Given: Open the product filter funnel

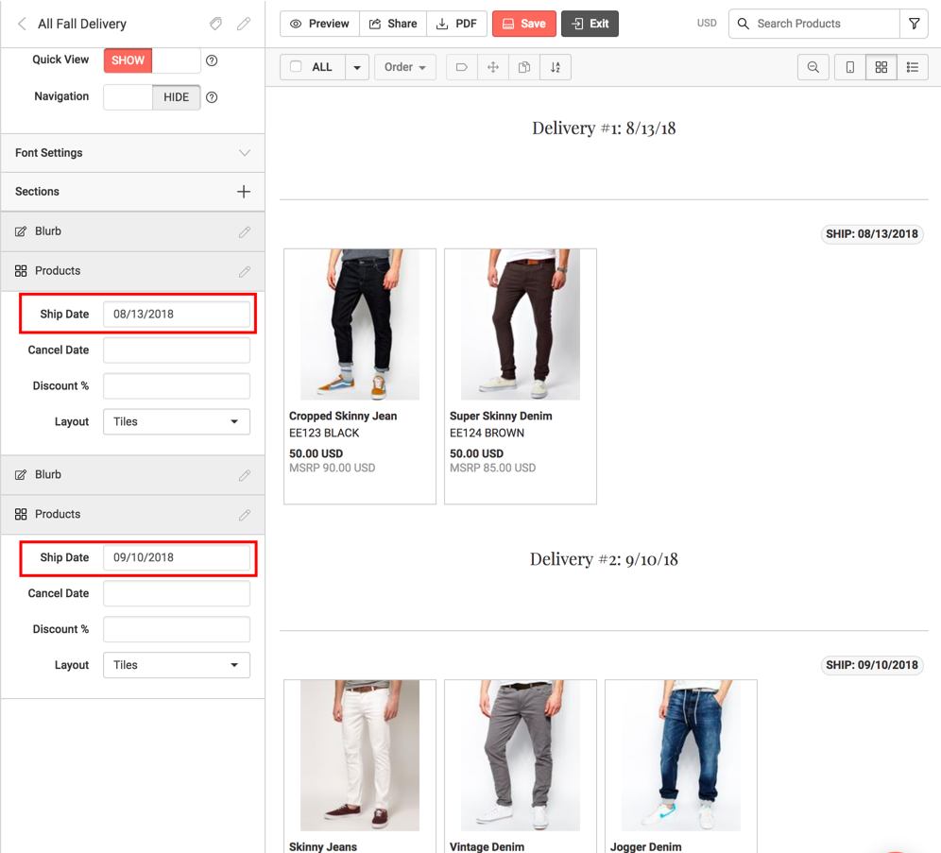Looking at the screenshot, I should pos(914,24).
